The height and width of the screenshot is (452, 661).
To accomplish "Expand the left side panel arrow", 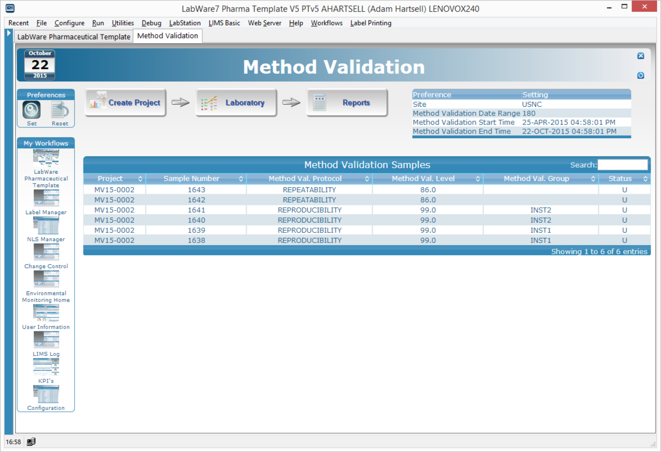I will [9, 33].
